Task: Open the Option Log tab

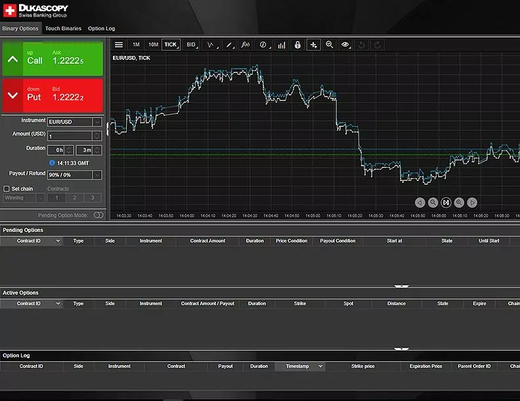Action: coord(101,28)
